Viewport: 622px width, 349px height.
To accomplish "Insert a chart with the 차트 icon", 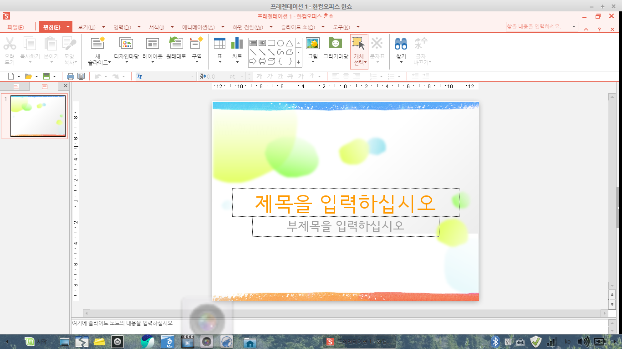I will tap(237, 43).
